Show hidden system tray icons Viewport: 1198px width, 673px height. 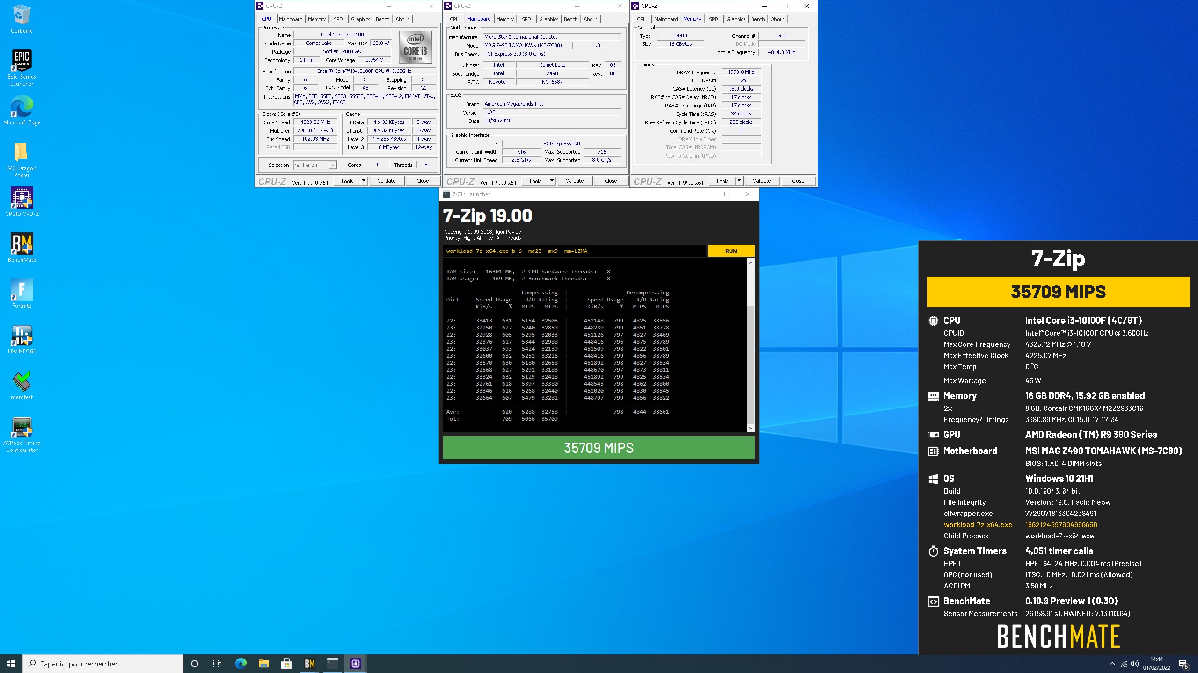coord(1112,664)
